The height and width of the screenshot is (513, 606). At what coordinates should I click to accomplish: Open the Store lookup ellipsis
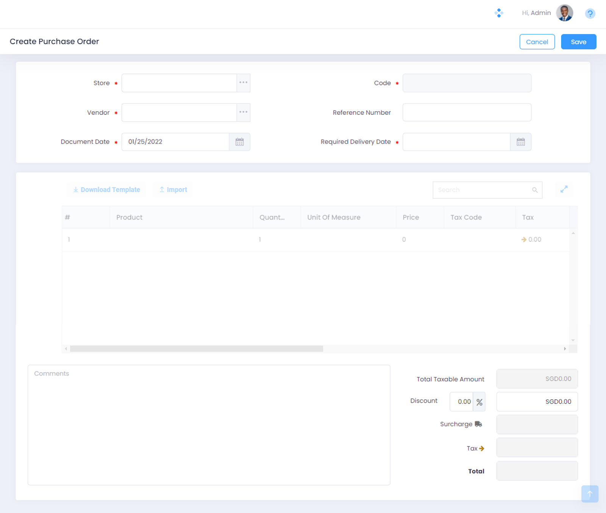[x=243, y=83]
